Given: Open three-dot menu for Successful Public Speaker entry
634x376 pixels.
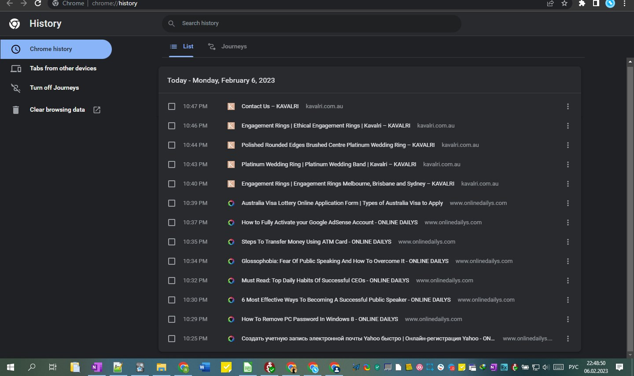Looking at the screenshot, I should tap(568, 300).
